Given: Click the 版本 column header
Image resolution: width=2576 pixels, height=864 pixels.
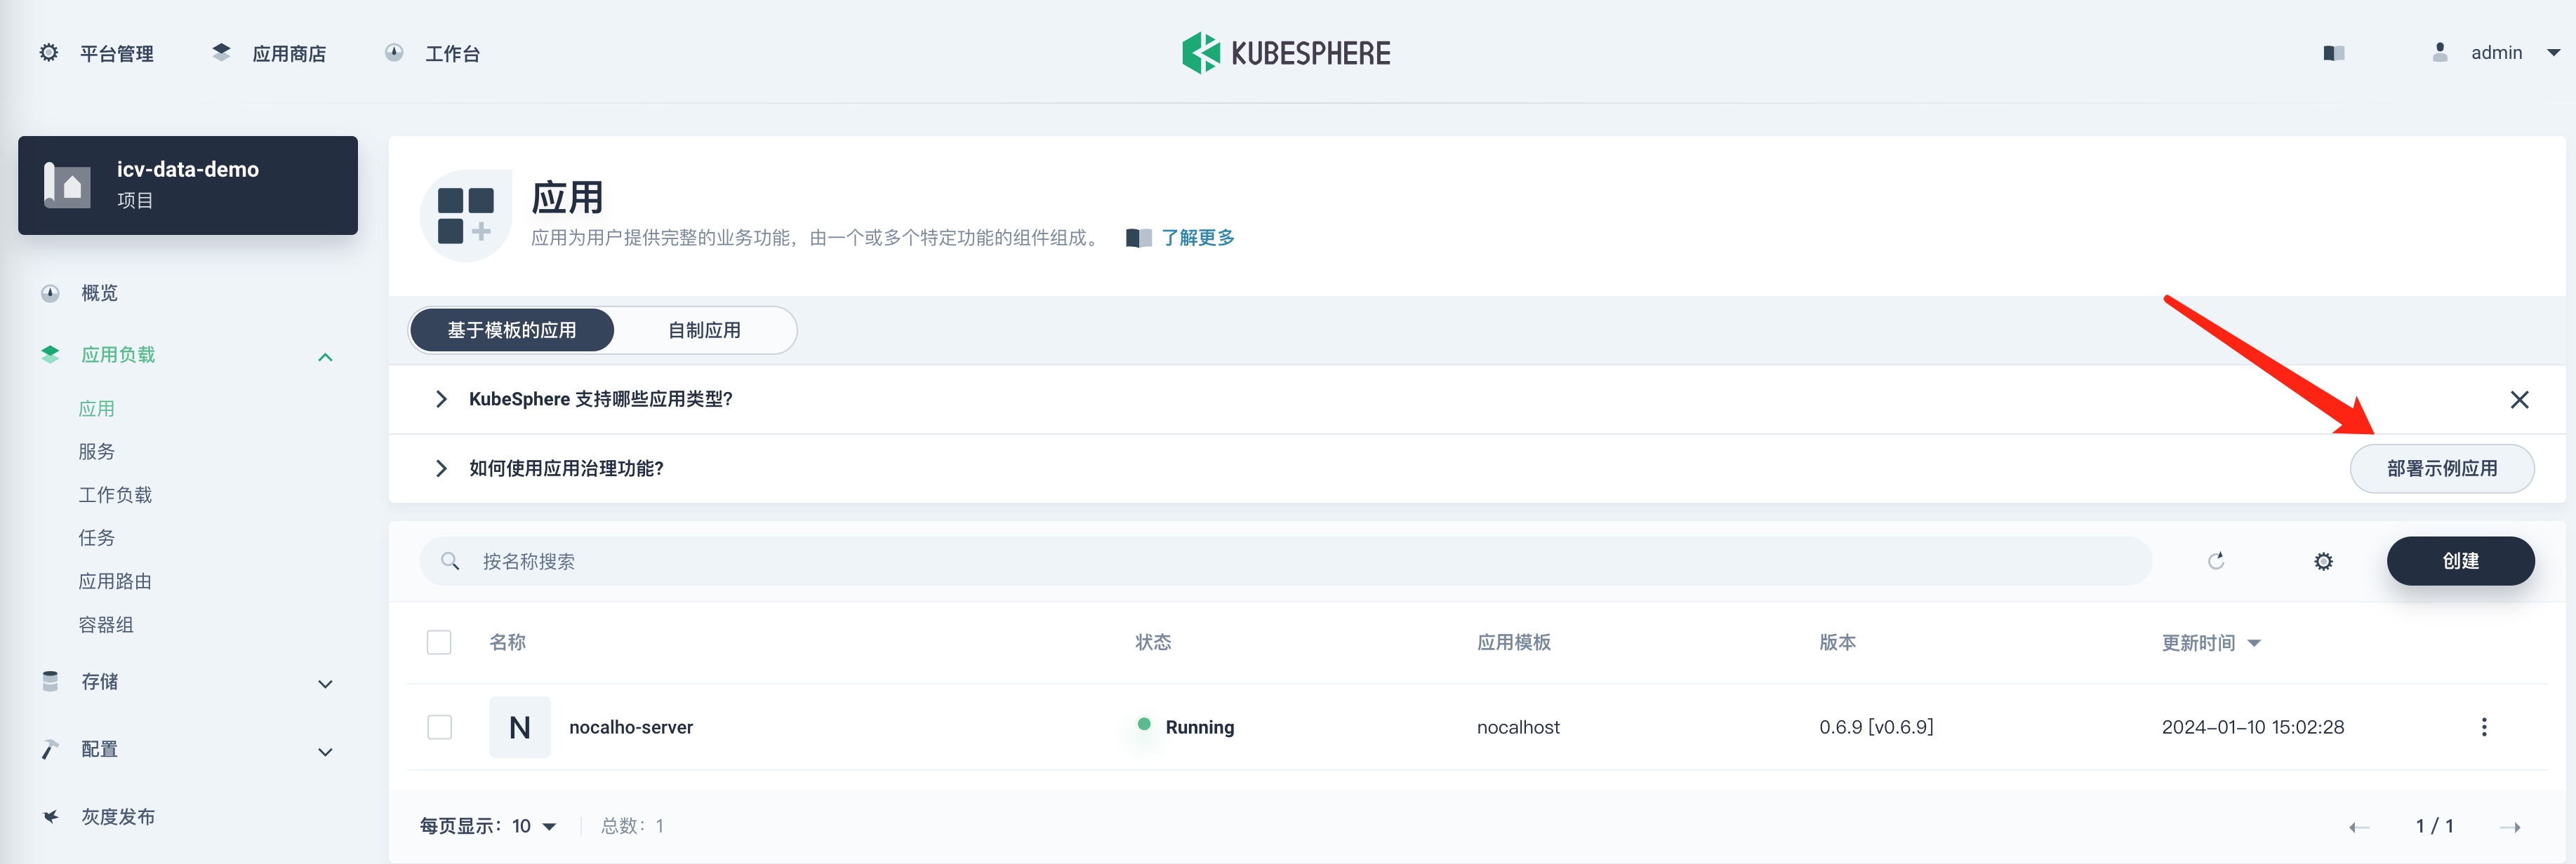Looking at the screenshot, I should pos(1837,642).
